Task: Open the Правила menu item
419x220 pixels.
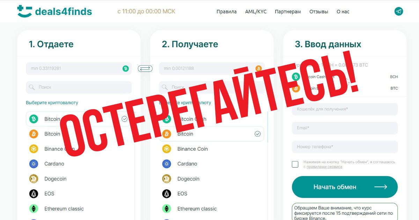Action: 227,12
